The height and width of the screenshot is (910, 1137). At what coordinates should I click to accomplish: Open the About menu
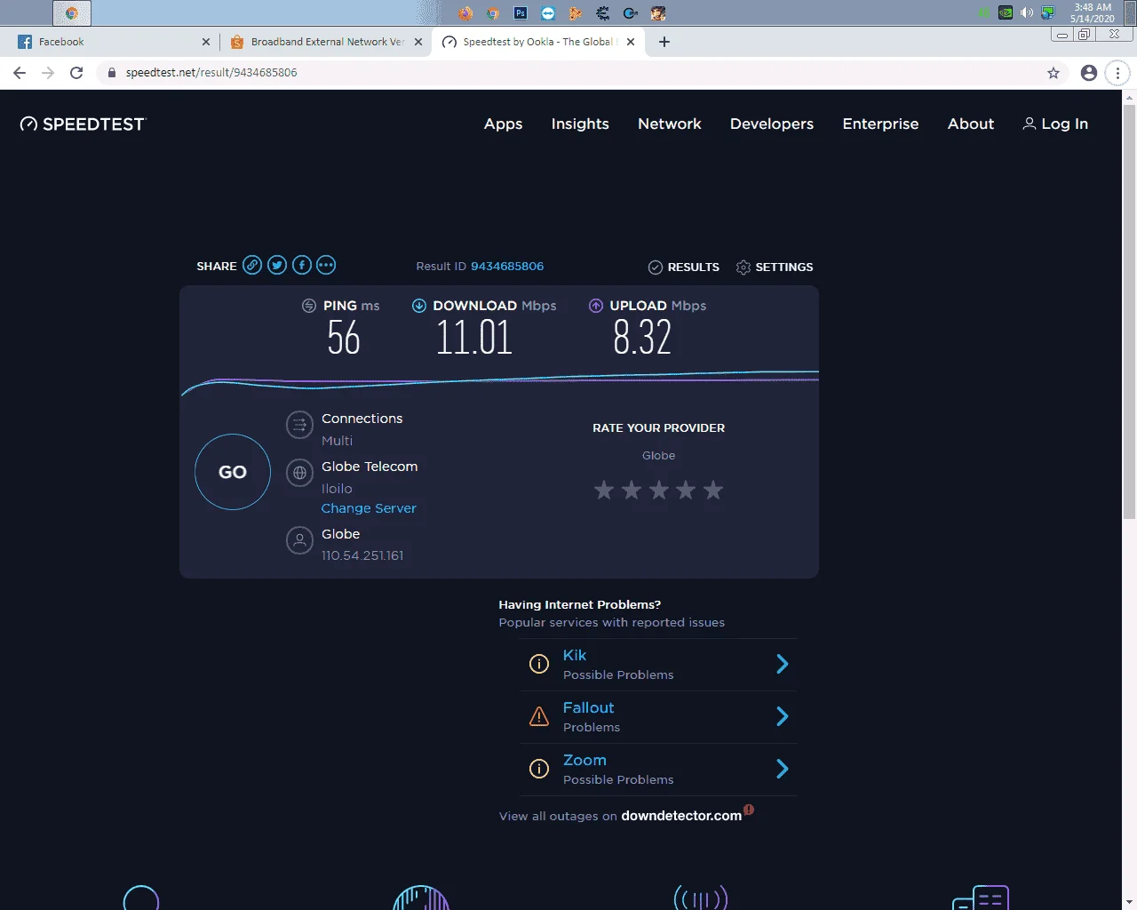pyautogui.click(x=971, y=124)
